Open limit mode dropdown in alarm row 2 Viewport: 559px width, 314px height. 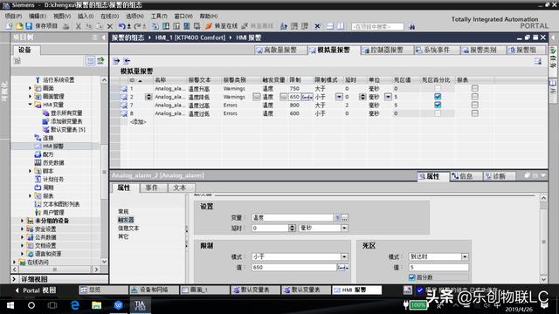(x=339, y=97)
